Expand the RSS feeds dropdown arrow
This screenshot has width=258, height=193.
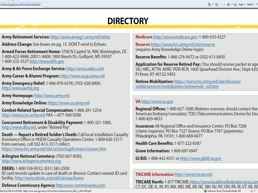(220, 5)
